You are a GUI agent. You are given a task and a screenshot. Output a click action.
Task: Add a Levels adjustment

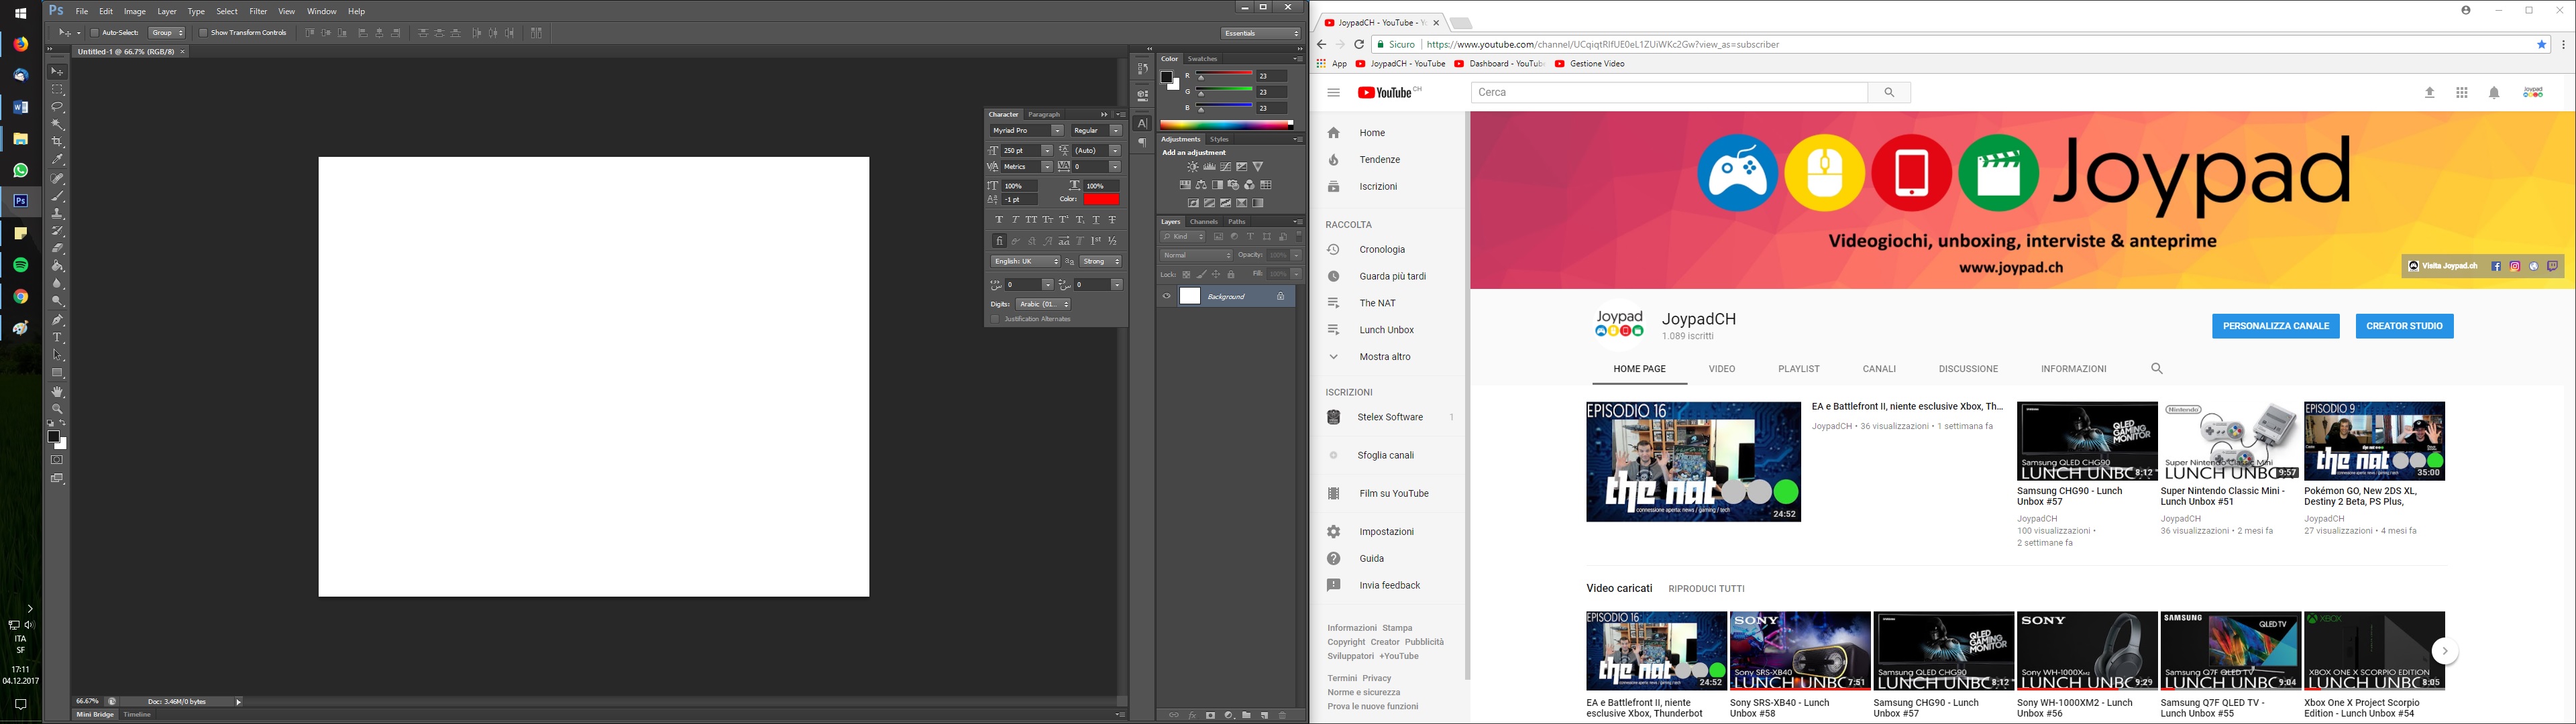tap(1209, 167)
